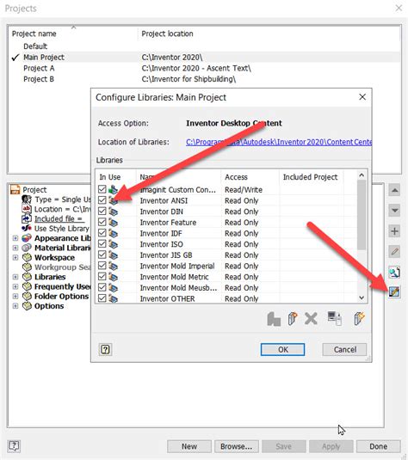408x460 pixels.
Task: Click libraries list scrollbar up arrow
Action: pos(362,175)
